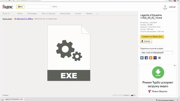Open the Корзина tab

pyautogui.click(x=89, y=13)
